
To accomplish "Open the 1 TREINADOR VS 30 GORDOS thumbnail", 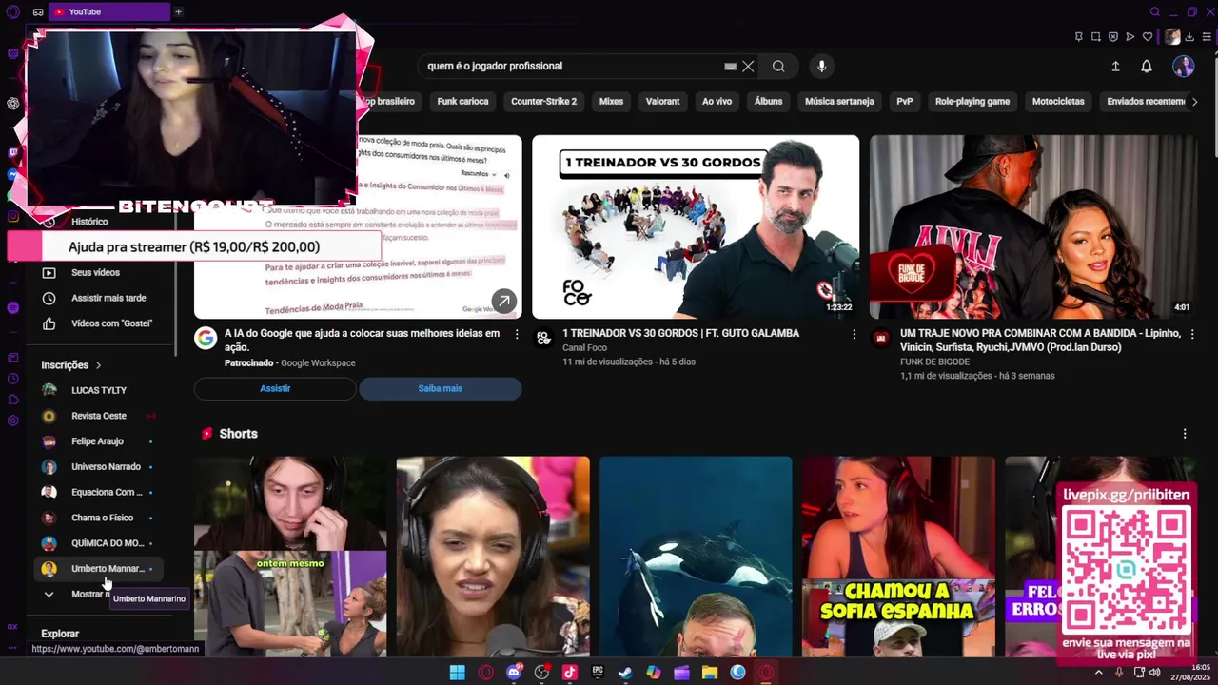I will (696, 226).
